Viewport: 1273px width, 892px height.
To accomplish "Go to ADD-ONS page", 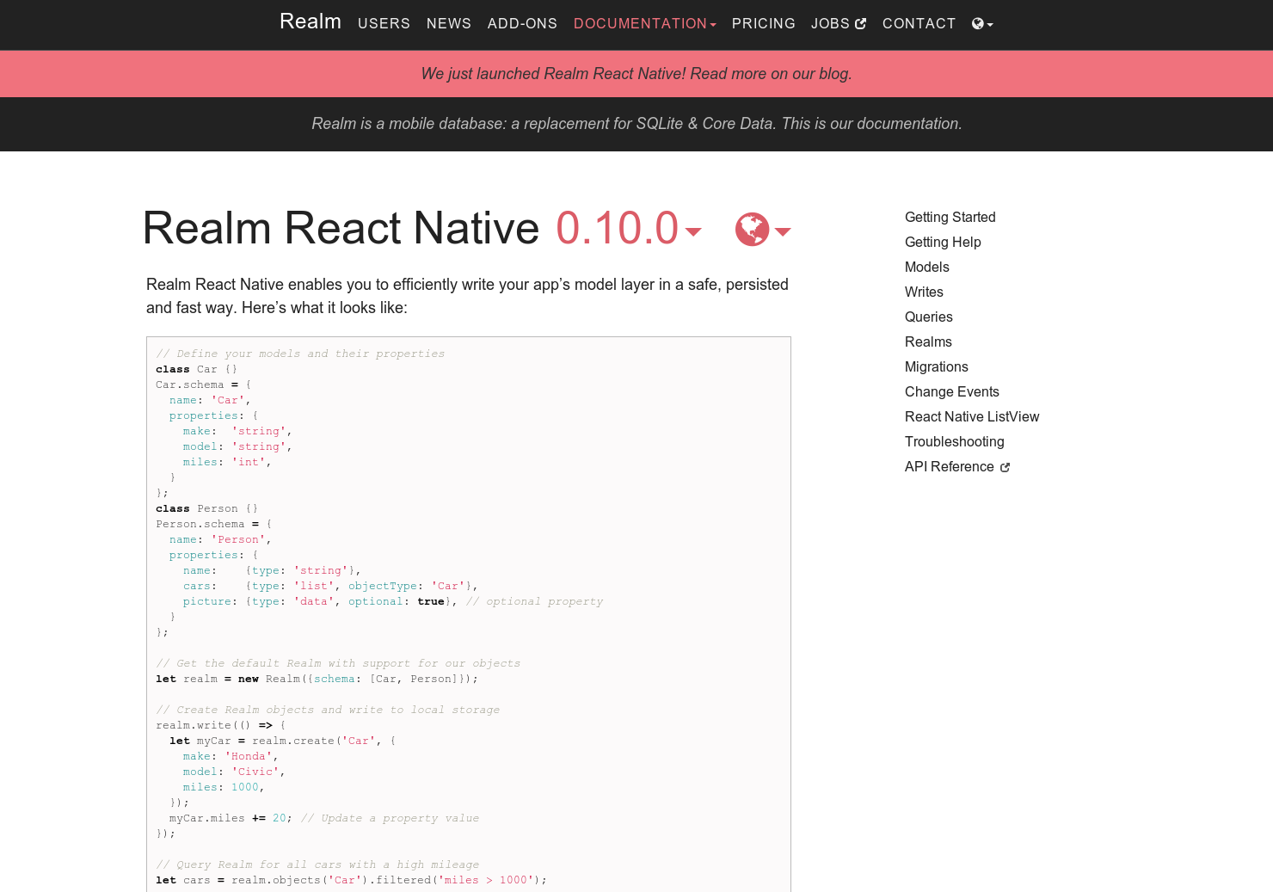I will 522,24.
